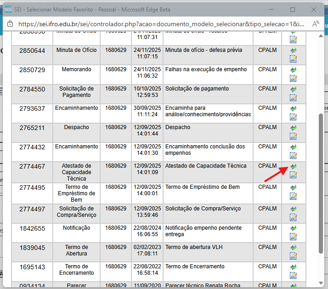Click document number 2774467 cell

click(32, 166)
